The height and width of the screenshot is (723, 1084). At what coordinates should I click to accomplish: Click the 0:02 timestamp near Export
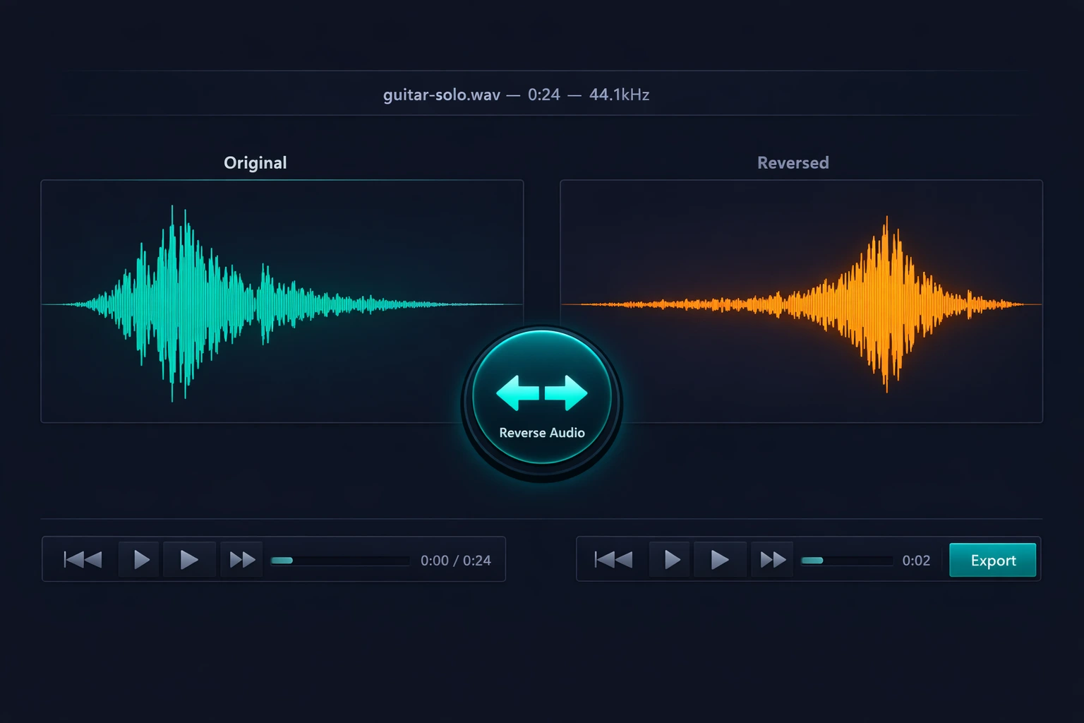[x=915, y=560]
